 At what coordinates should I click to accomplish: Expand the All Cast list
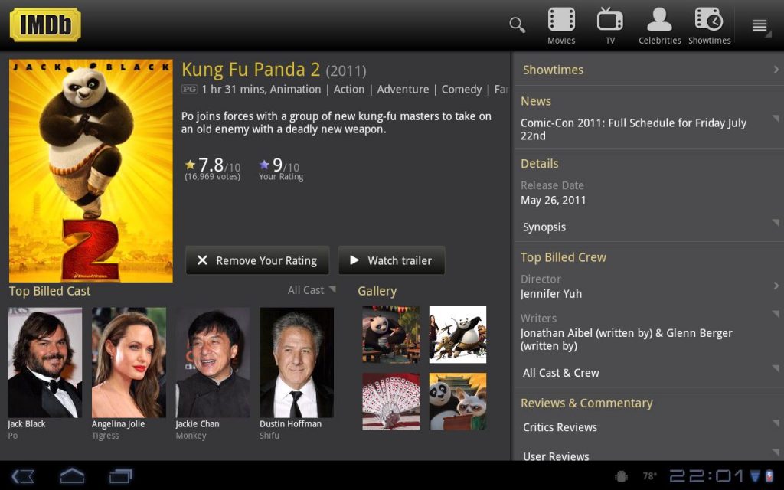click(312, 290)
